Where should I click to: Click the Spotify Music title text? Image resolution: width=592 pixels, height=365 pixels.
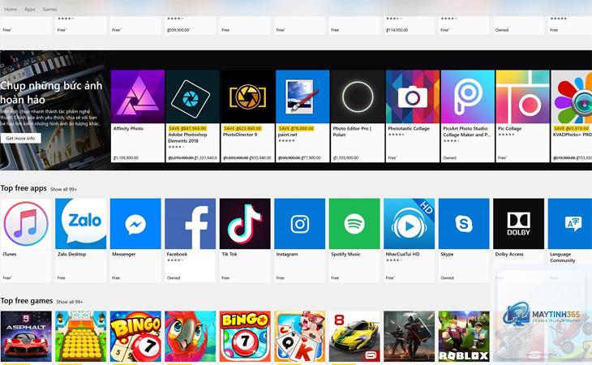pos(345,255)
